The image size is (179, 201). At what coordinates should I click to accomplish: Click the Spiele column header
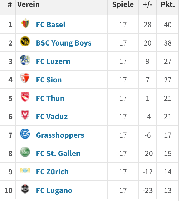(x=123, y=5)
